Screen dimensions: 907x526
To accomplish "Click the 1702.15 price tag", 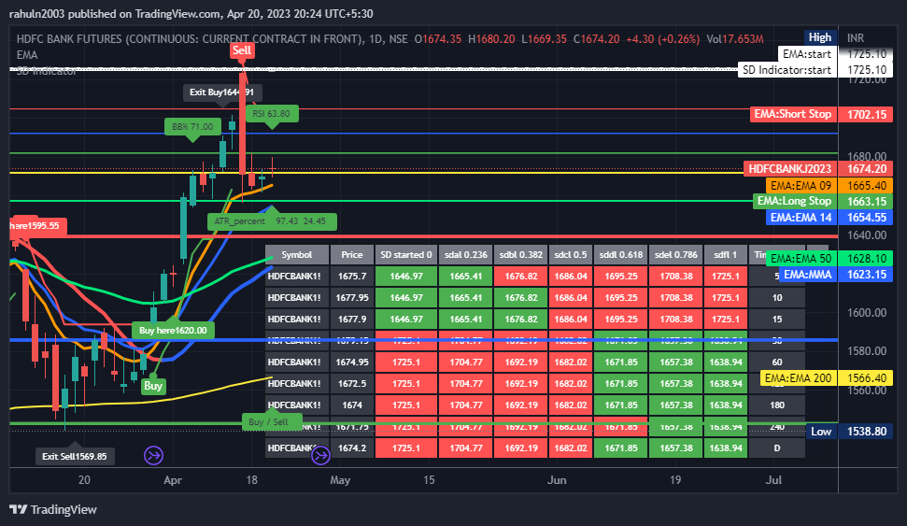I will 866,115.
